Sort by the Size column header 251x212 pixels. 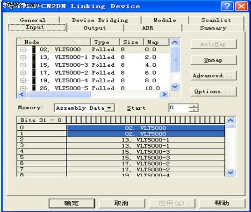pos(132,42)
